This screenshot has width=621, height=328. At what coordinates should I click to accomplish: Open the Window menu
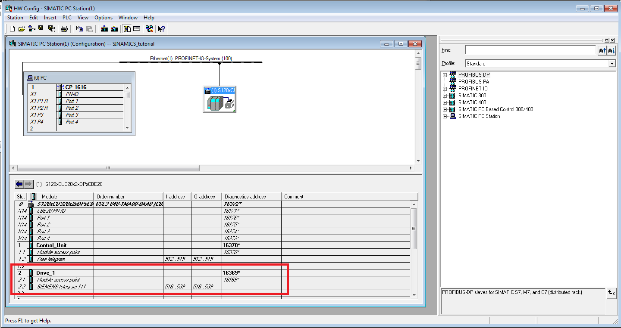pos(128,18)
